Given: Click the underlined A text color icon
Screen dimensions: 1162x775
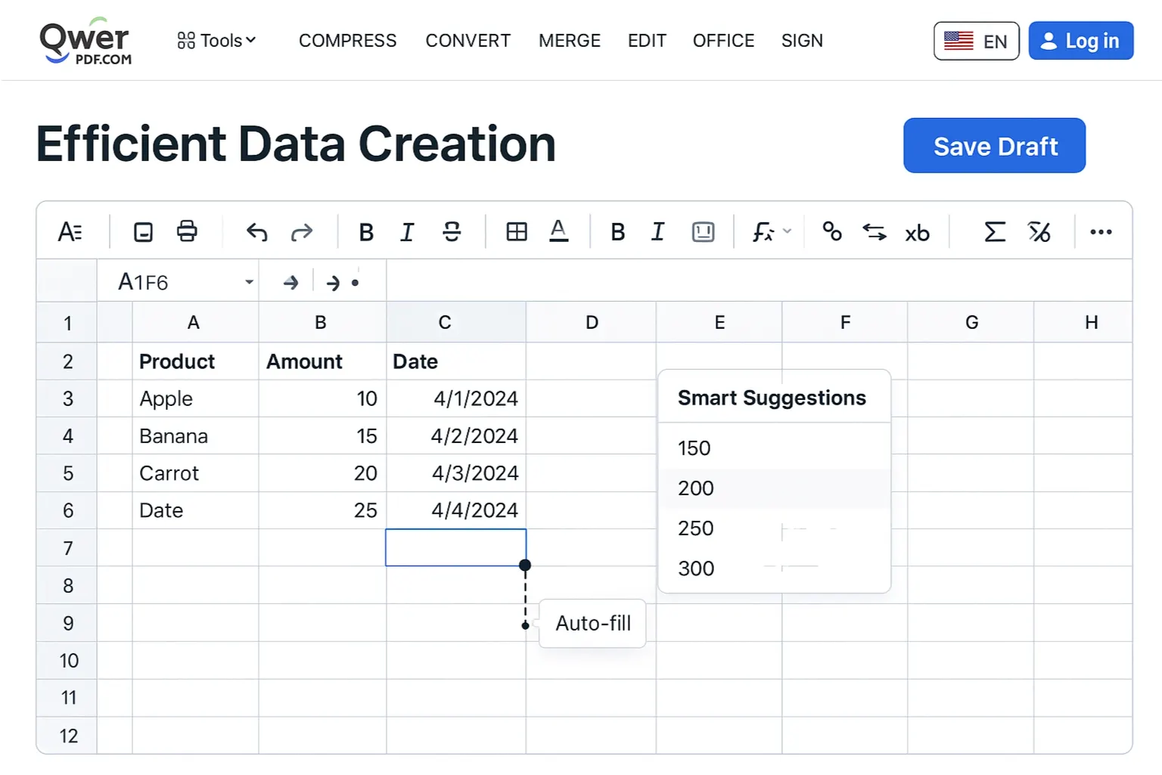Looking at the screenshot, I should pyautogui.click(x=558, y=231).
